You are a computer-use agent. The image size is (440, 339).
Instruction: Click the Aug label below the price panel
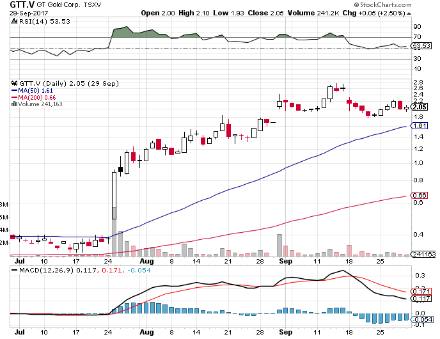pos(146,261)
